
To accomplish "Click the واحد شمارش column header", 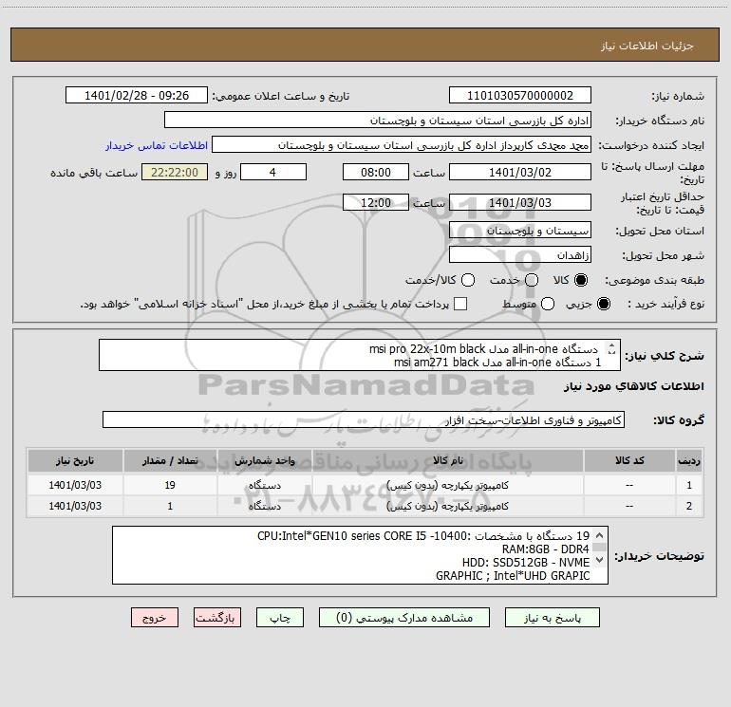I will coord(264,461).
